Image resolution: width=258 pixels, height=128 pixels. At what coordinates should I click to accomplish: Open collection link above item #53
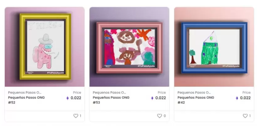tap(110, 93)
